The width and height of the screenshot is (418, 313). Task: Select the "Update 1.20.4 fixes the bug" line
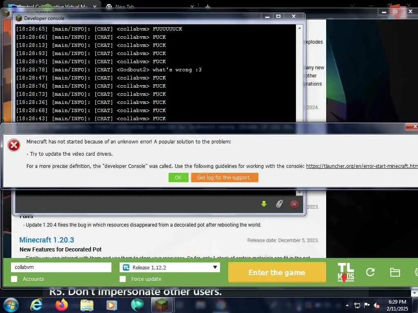(142, 225)
